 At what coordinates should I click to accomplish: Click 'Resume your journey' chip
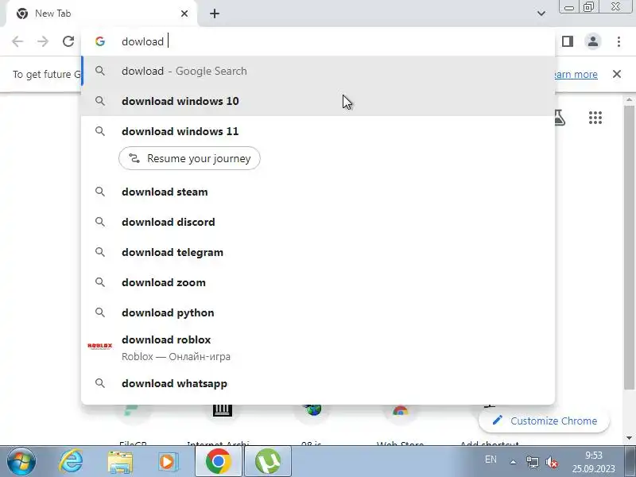189,158
